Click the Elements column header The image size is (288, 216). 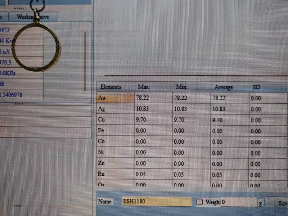click(111, 87)
